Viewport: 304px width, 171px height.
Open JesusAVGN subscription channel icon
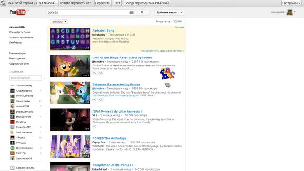tap(12, 106)
